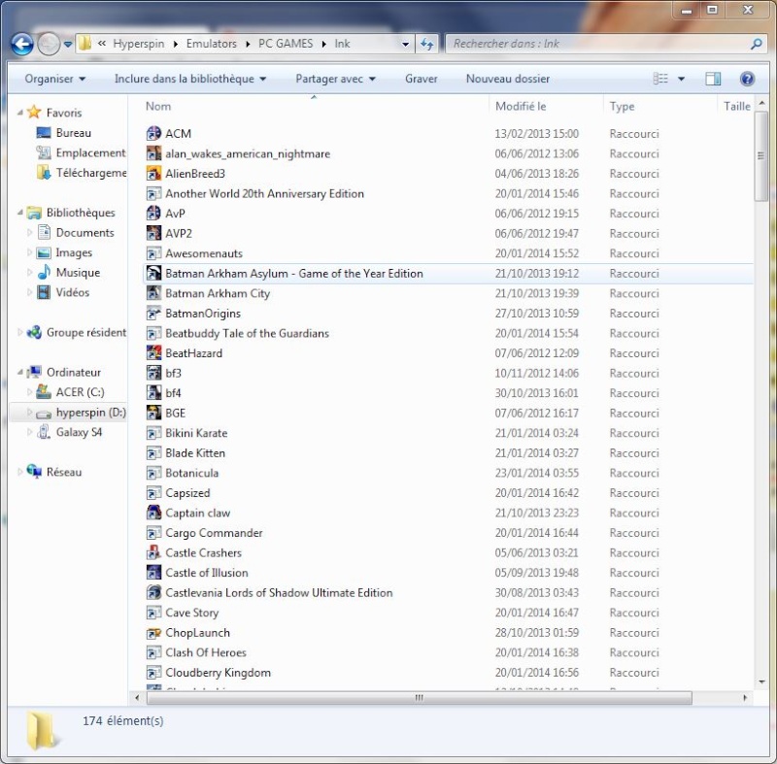Open 'Inclure dans la bibliothèque' menu
Screen dimensions: 777x764
click(190, 79)
